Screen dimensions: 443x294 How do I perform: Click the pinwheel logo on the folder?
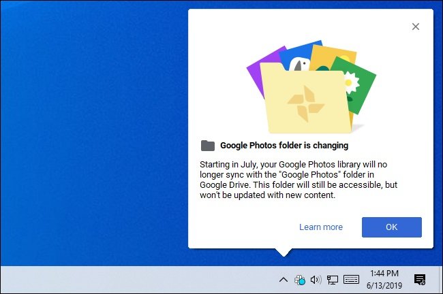300,100
